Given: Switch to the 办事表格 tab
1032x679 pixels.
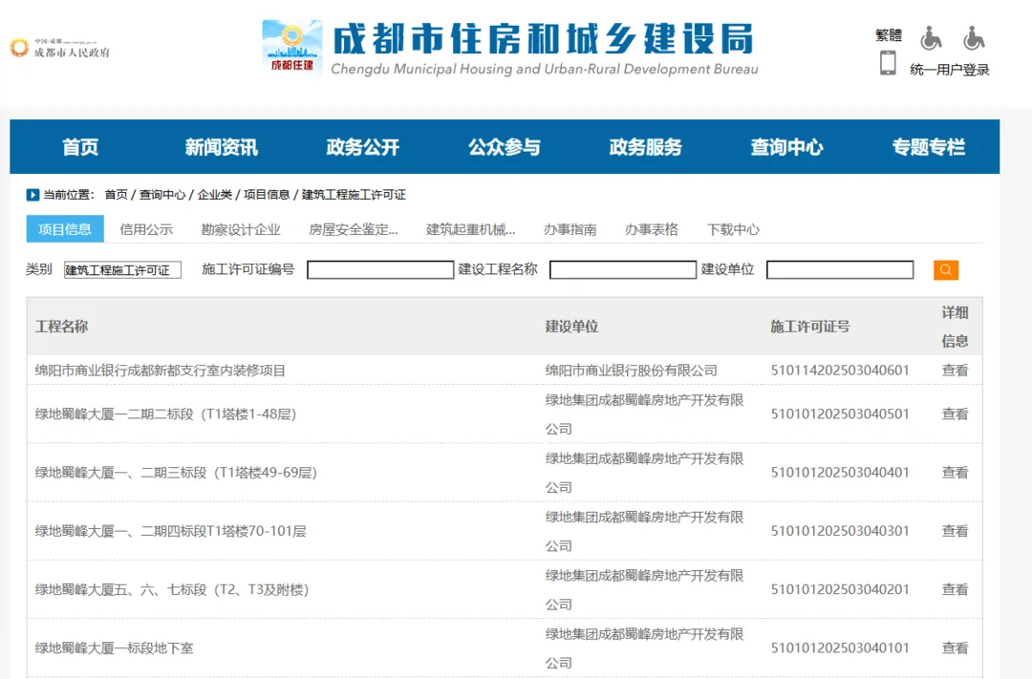Looking at the screenshot, I should coord(652,229).
